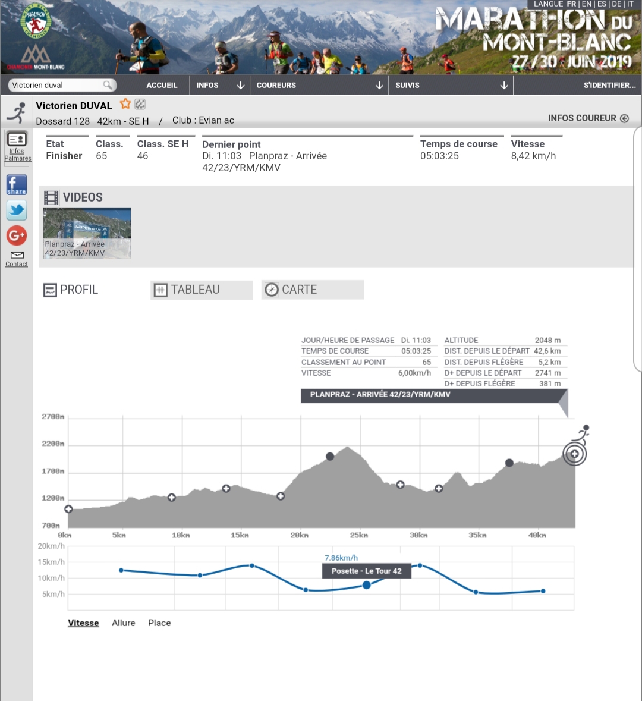Click the checkered finish flag icon
This screenshot has width=642, height=701.
point(140,105)
